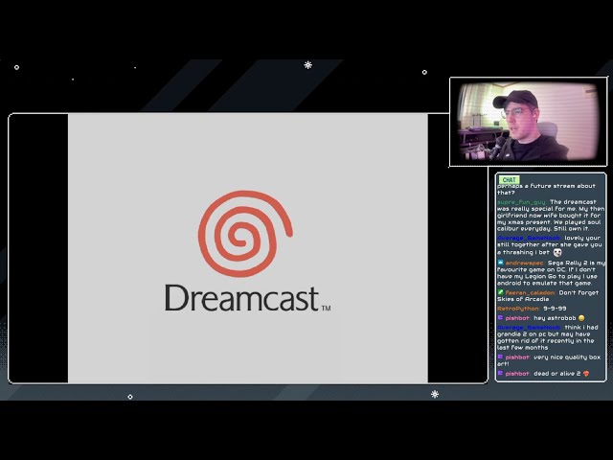Click the yellow smiley emoji after "hey astrobob"
This screenshot has width=613, height=460.
(x=581, y=318)
